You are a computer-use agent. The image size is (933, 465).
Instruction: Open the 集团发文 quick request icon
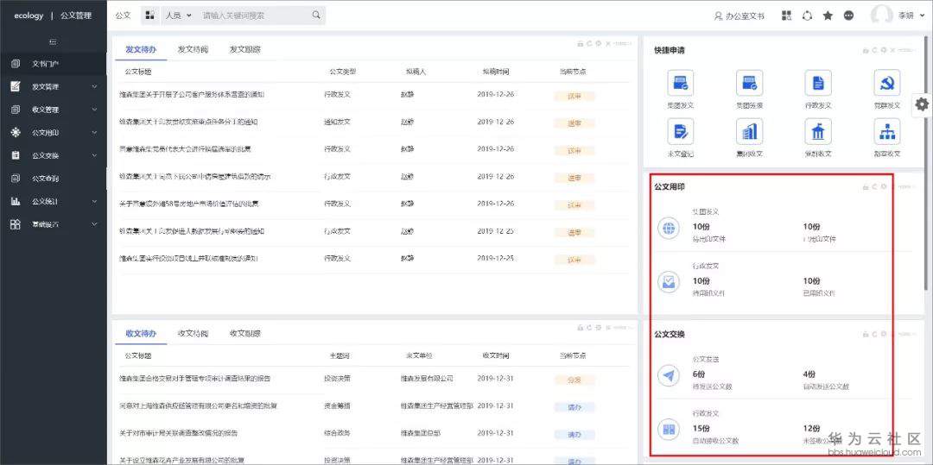pos(681,83)
